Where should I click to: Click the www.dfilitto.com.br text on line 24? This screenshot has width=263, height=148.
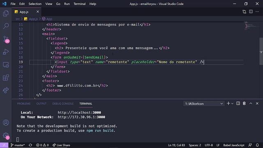(77, 86)
